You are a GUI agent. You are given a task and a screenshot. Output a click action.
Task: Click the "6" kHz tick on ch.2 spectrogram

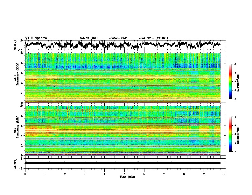tap(22, 126)
